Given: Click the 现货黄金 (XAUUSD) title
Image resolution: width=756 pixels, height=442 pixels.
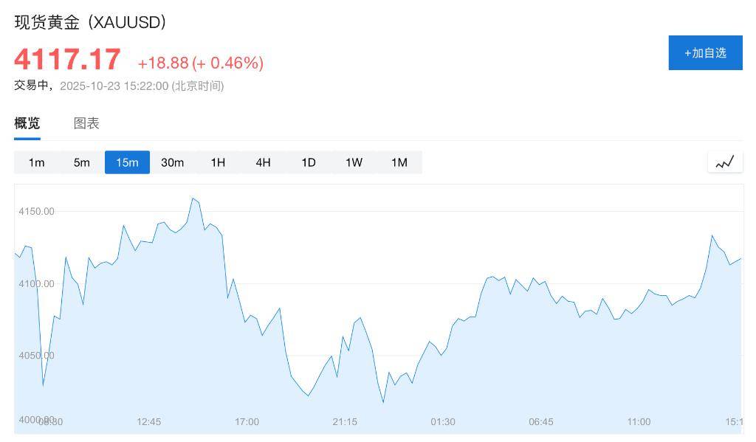Looking at the screenshot, I should tap(90, 22).
